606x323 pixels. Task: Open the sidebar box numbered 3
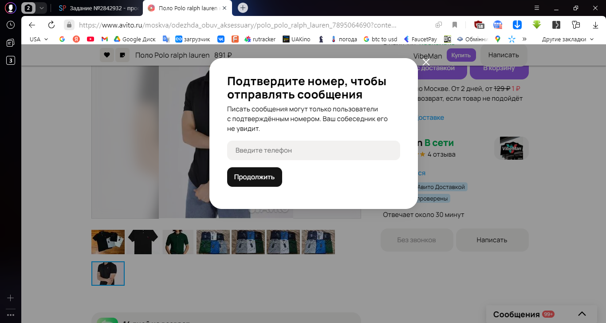(11, 60)
